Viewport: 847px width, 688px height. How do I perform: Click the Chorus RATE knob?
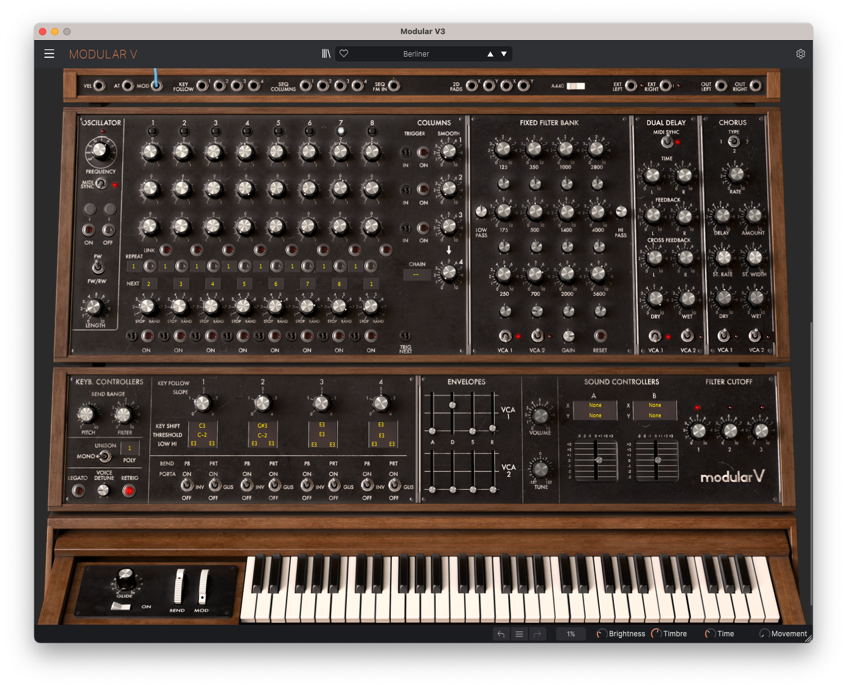(x=736, y=174)
